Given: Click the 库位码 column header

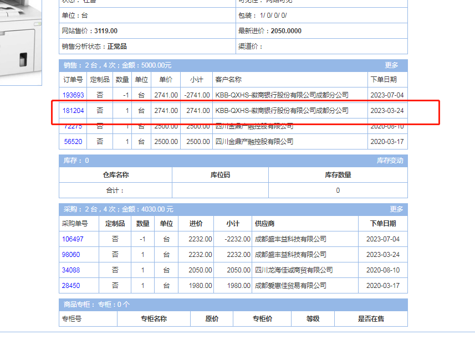Looking at the screenshot, I should (220, 175).
